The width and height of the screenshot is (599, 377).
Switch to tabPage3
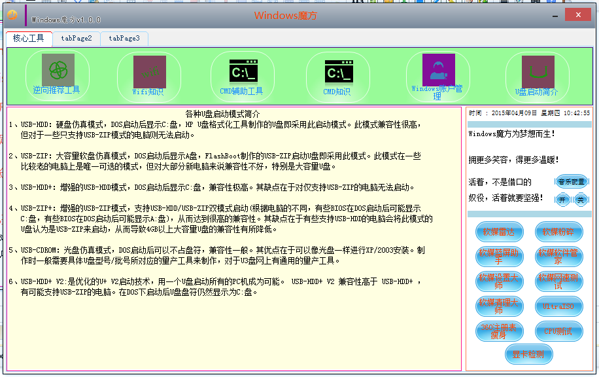pos(124,39)
